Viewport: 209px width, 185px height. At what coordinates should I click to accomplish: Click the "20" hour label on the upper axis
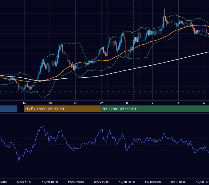(76, 103)
